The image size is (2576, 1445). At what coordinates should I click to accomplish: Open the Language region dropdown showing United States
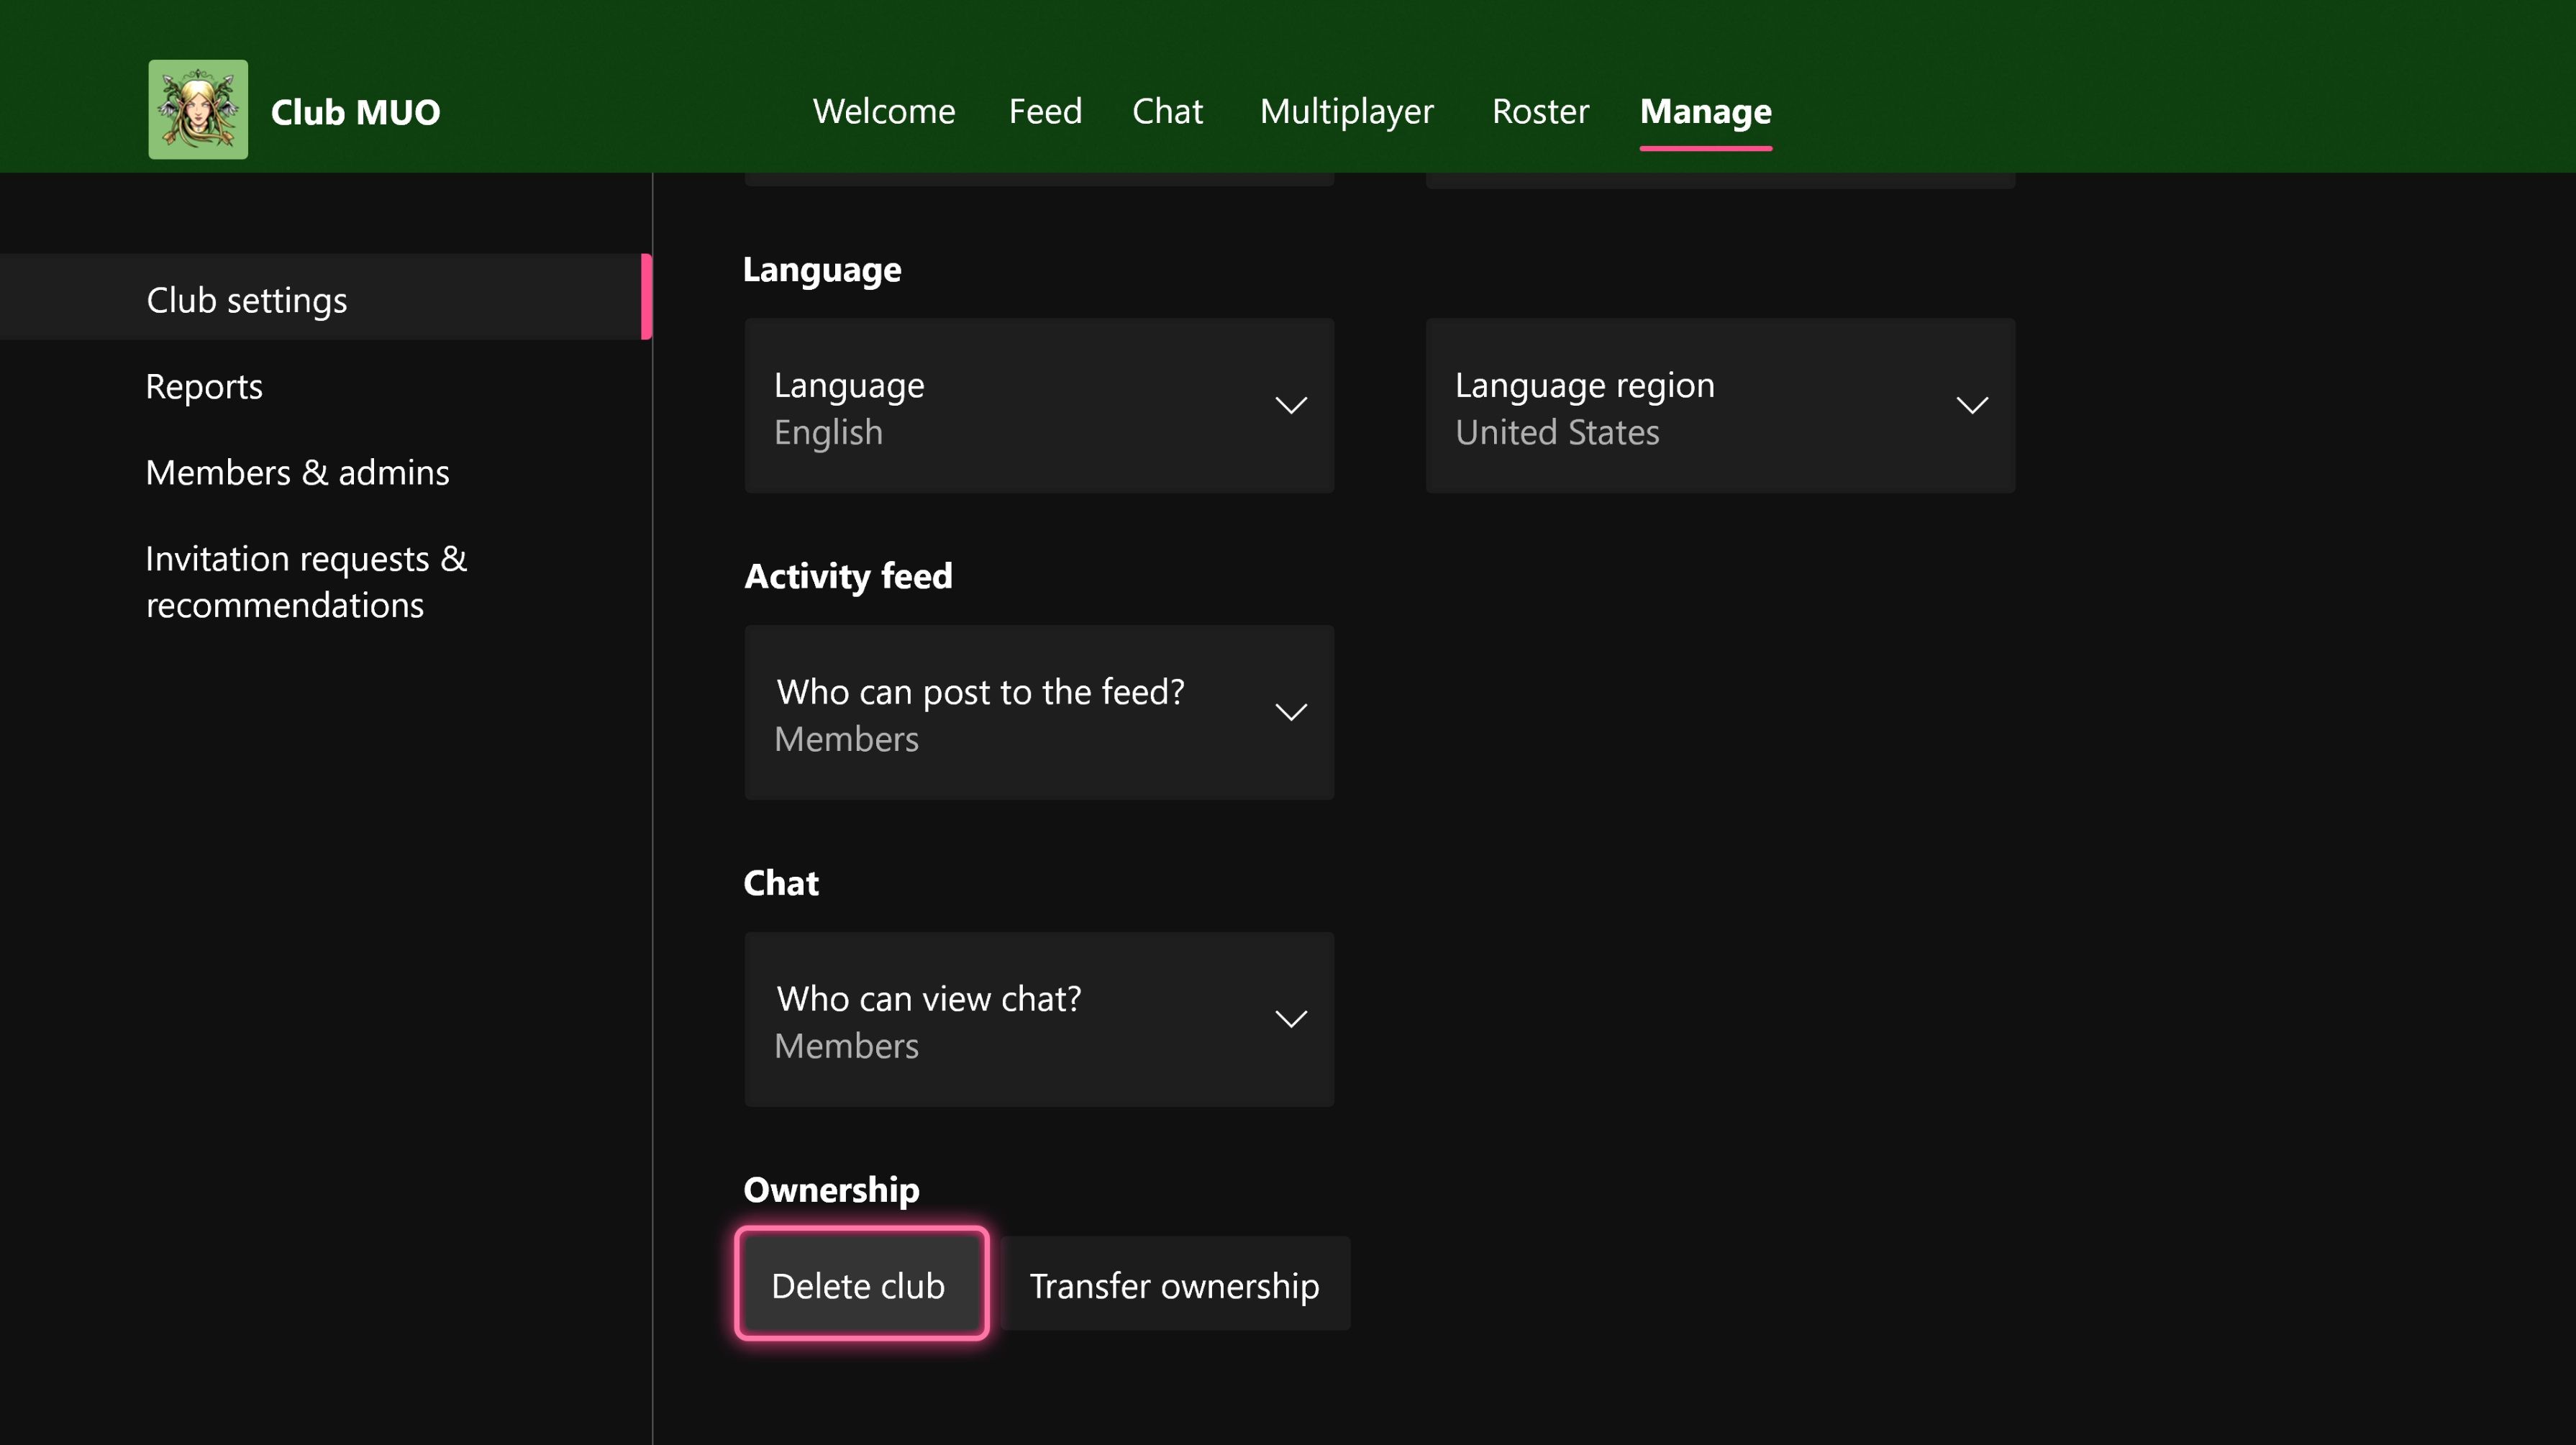1718,405
